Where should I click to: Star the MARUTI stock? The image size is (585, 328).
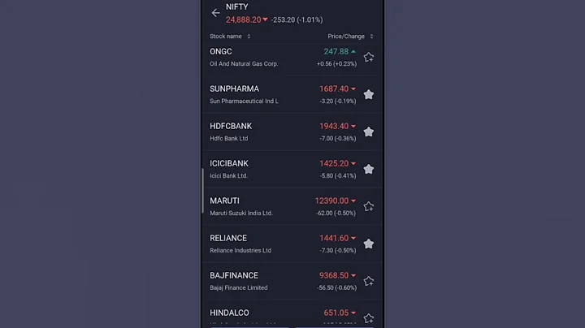click(x=368, y=206)
